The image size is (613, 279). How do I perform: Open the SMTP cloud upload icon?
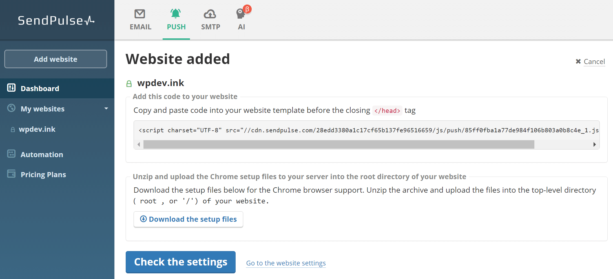(210, 14)
